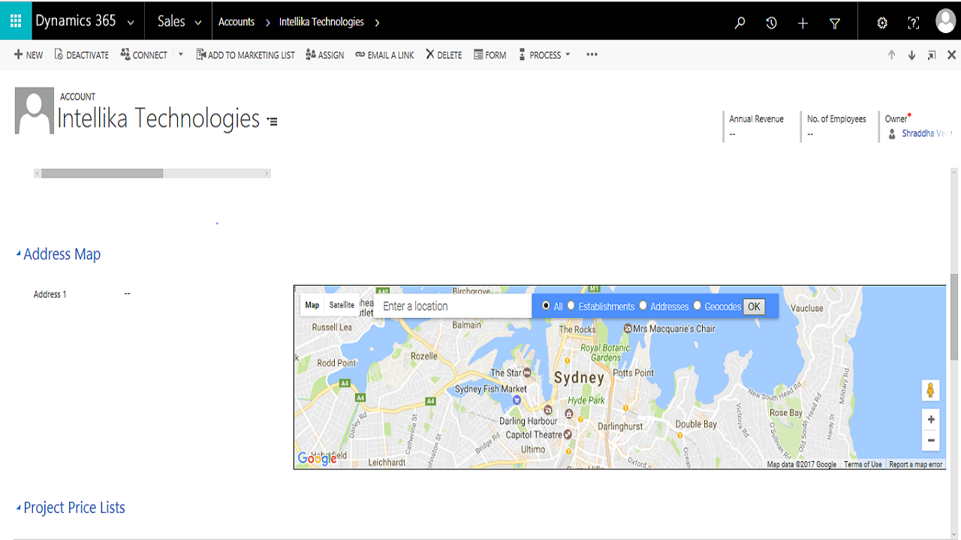Select the Addresses radio button
Viewport: 961px width, 540px height.
(x=643, y=305)
